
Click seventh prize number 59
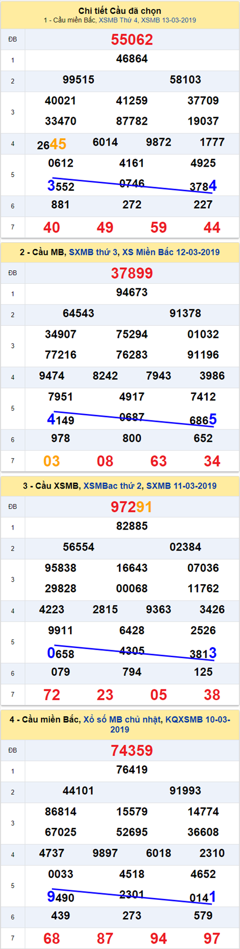tap(158, 228)
